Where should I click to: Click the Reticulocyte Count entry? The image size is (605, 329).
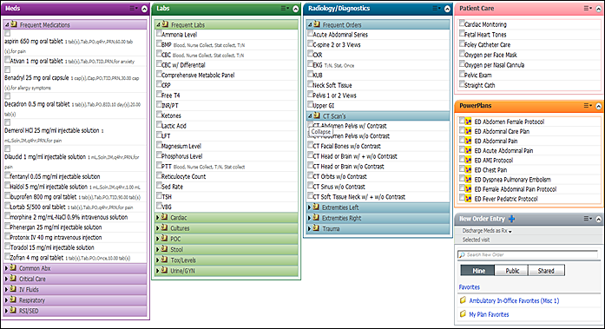point(184,176)
